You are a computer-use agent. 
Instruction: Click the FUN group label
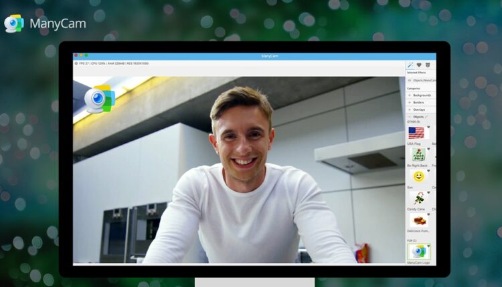pos(412,241)
